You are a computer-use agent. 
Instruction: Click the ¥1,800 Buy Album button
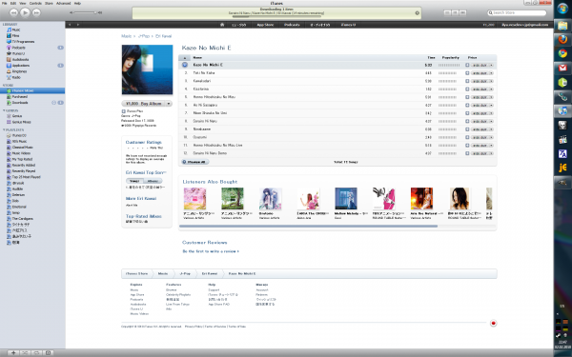coord(144,104)
